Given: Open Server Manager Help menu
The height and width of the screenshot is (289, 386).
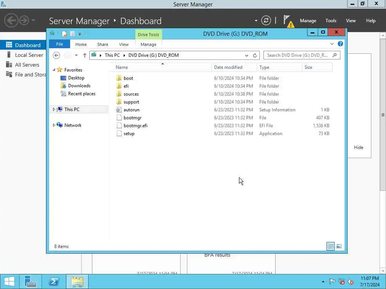Looking at the screenshot, I should pos(371,21).
